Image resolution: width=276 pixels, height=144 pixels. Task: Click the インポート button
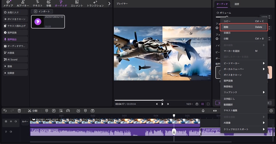pos(42,11)
